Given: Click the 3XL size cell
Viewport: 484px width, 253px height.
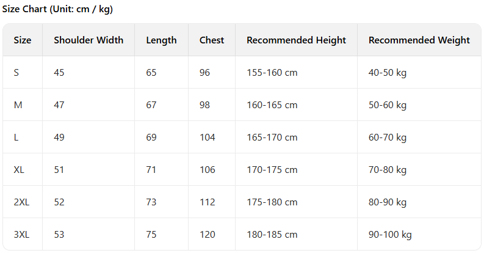Looking at the screenshot, I should (21, 235).
